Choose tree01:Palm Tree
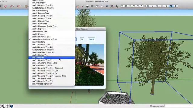The width and height of the screenshot is (193, 108). pyautogui.click(x=52, y=24)
